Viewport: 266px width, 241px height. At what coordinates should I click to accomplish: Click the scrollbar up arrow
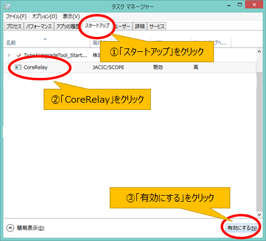point(259,52)
